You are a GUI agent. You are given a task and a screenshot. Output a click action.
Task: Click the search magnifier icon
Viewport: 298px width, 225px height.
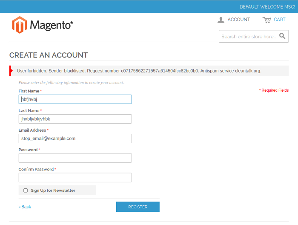coord(282,36)
